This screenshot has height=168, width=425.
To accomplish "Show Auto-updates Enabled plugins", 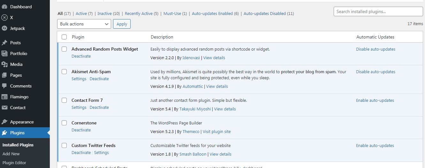I will tap(215, 13).
